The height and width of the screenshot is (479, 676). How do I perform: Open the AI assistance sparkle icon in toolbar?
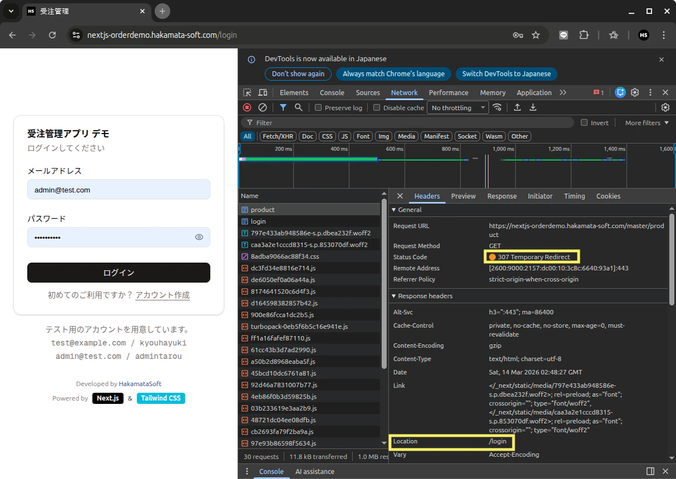pyautogui.click(x=620, y=92)
